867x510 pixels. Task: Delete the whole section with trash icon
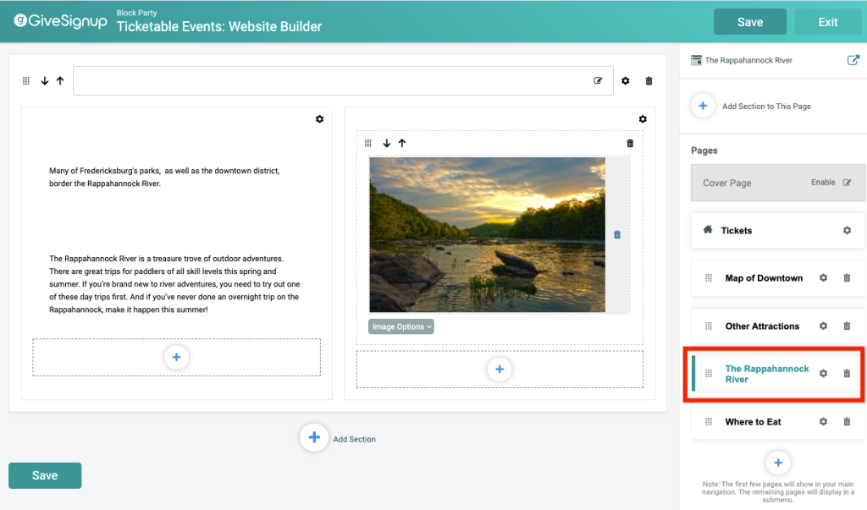point(649,80)
